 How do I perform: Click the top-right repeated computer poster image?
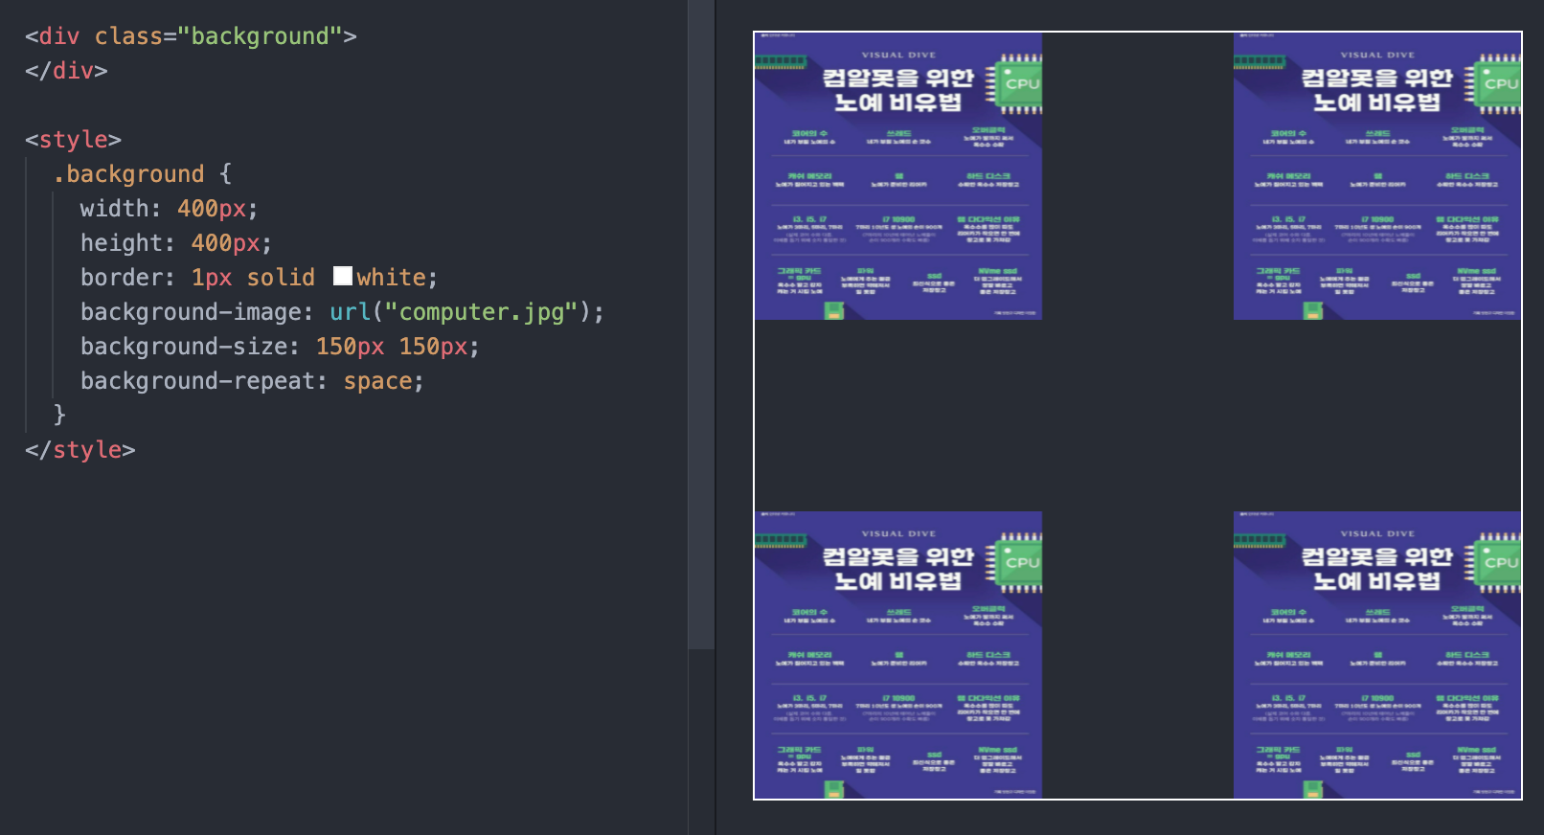1377,176
